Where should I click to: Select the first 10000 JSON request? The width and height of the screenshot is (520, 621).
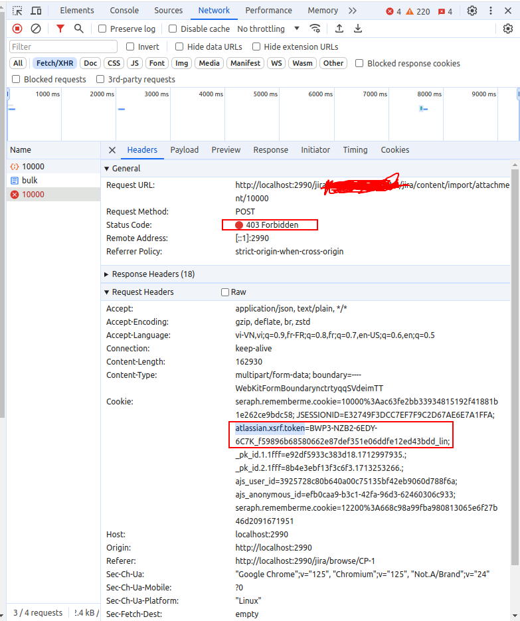click(x=54, y=167)
